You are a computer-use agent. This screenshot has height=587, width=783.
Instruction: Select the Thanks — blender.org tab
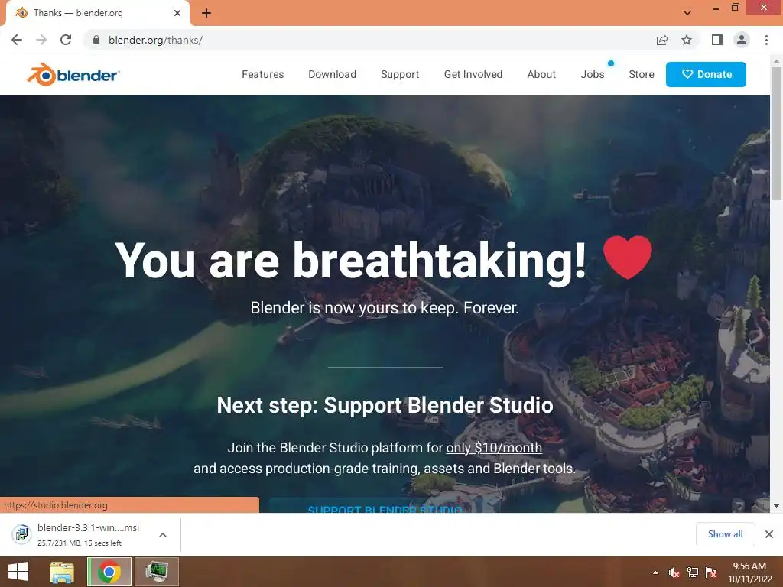point(97,13)
